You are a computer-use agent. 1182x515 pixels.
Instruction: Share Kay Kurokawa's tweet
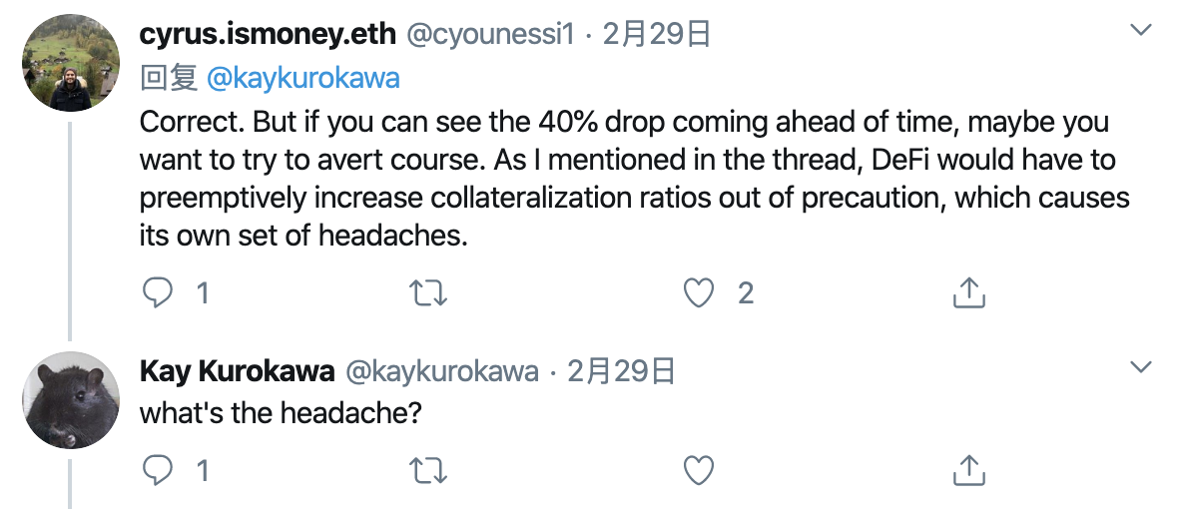click(x=968, y=470)
